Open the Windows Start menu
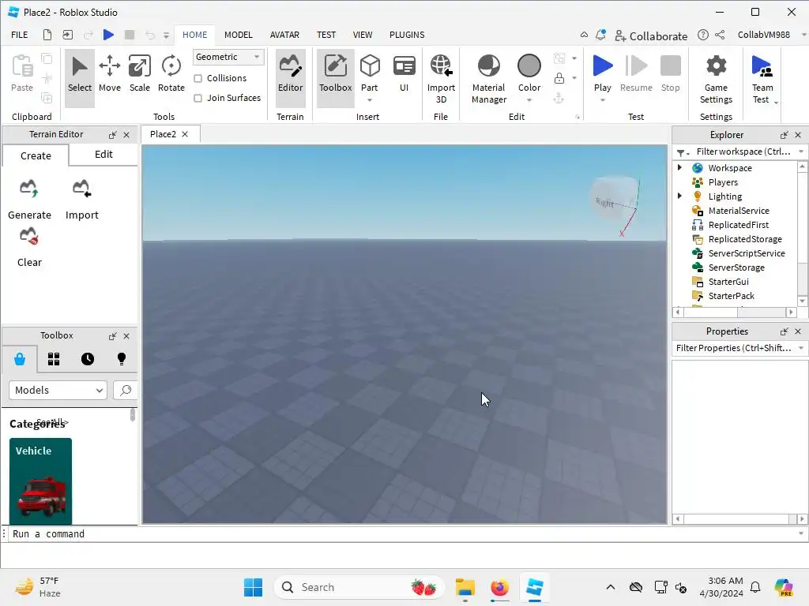 (x=253, y=587)
